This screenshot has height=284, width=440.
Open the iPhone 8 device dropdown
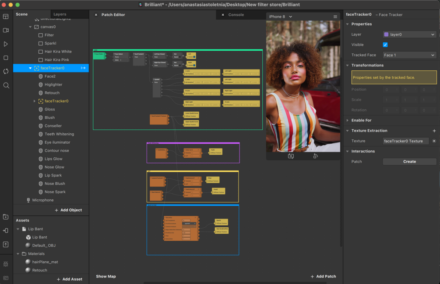[x=280, y=17]
